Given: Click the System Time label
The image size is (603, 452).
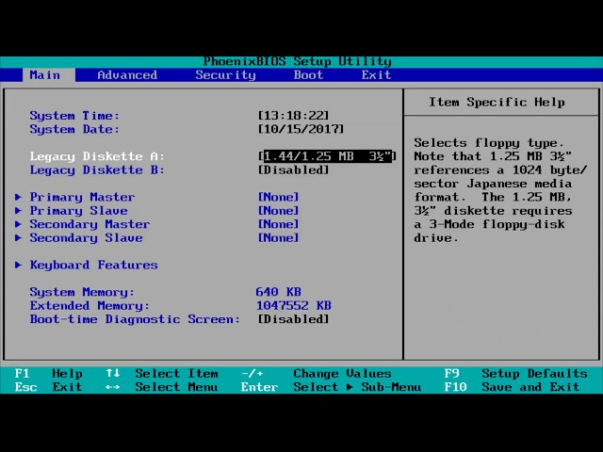Looking at the screenshot, I should coord(74,116).
